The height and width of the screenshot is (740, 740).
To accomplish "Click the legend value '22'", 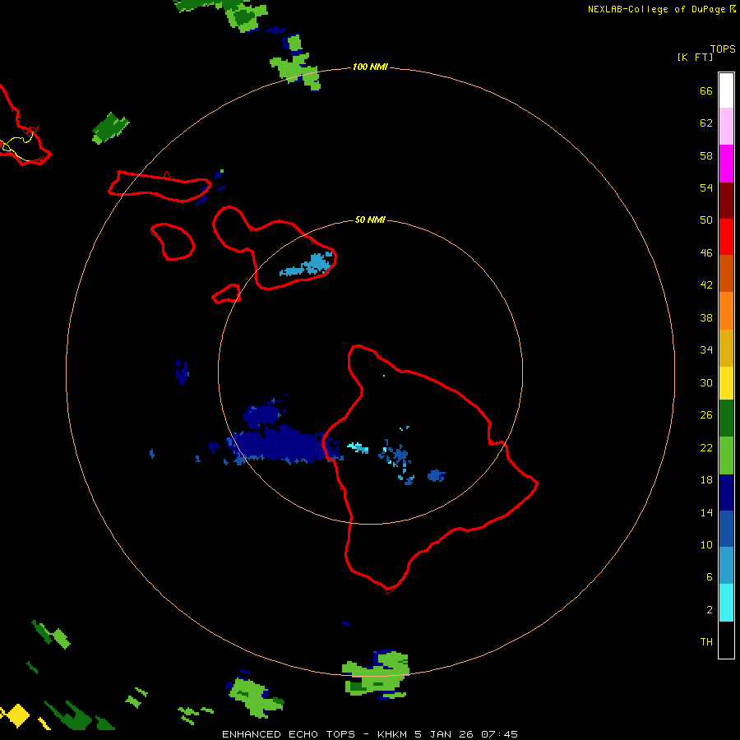I will 706,448.
